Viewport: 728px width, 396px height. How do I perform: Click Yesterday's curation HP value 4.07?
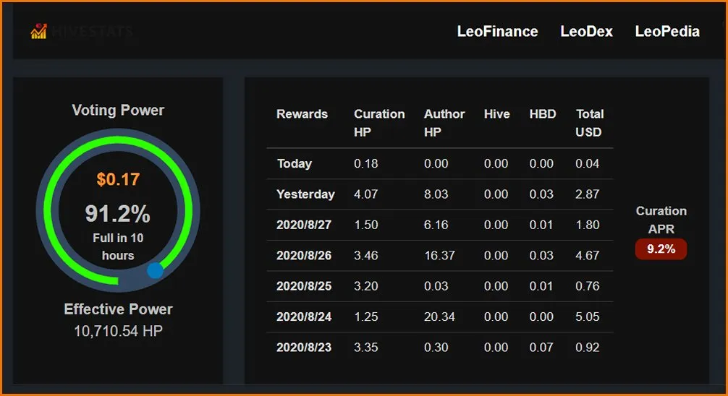tap(366, 194)
